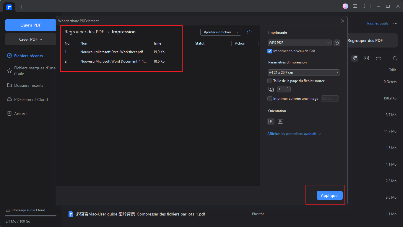Open the three-dot menu in title bar
Viewport: 403px width, 227px height.
(x=364, y=6)
